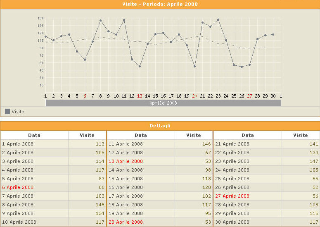320x227 pixels.
Task: Click the 7 Aprile 2008 date cell
Action: [x=34, y=196]
